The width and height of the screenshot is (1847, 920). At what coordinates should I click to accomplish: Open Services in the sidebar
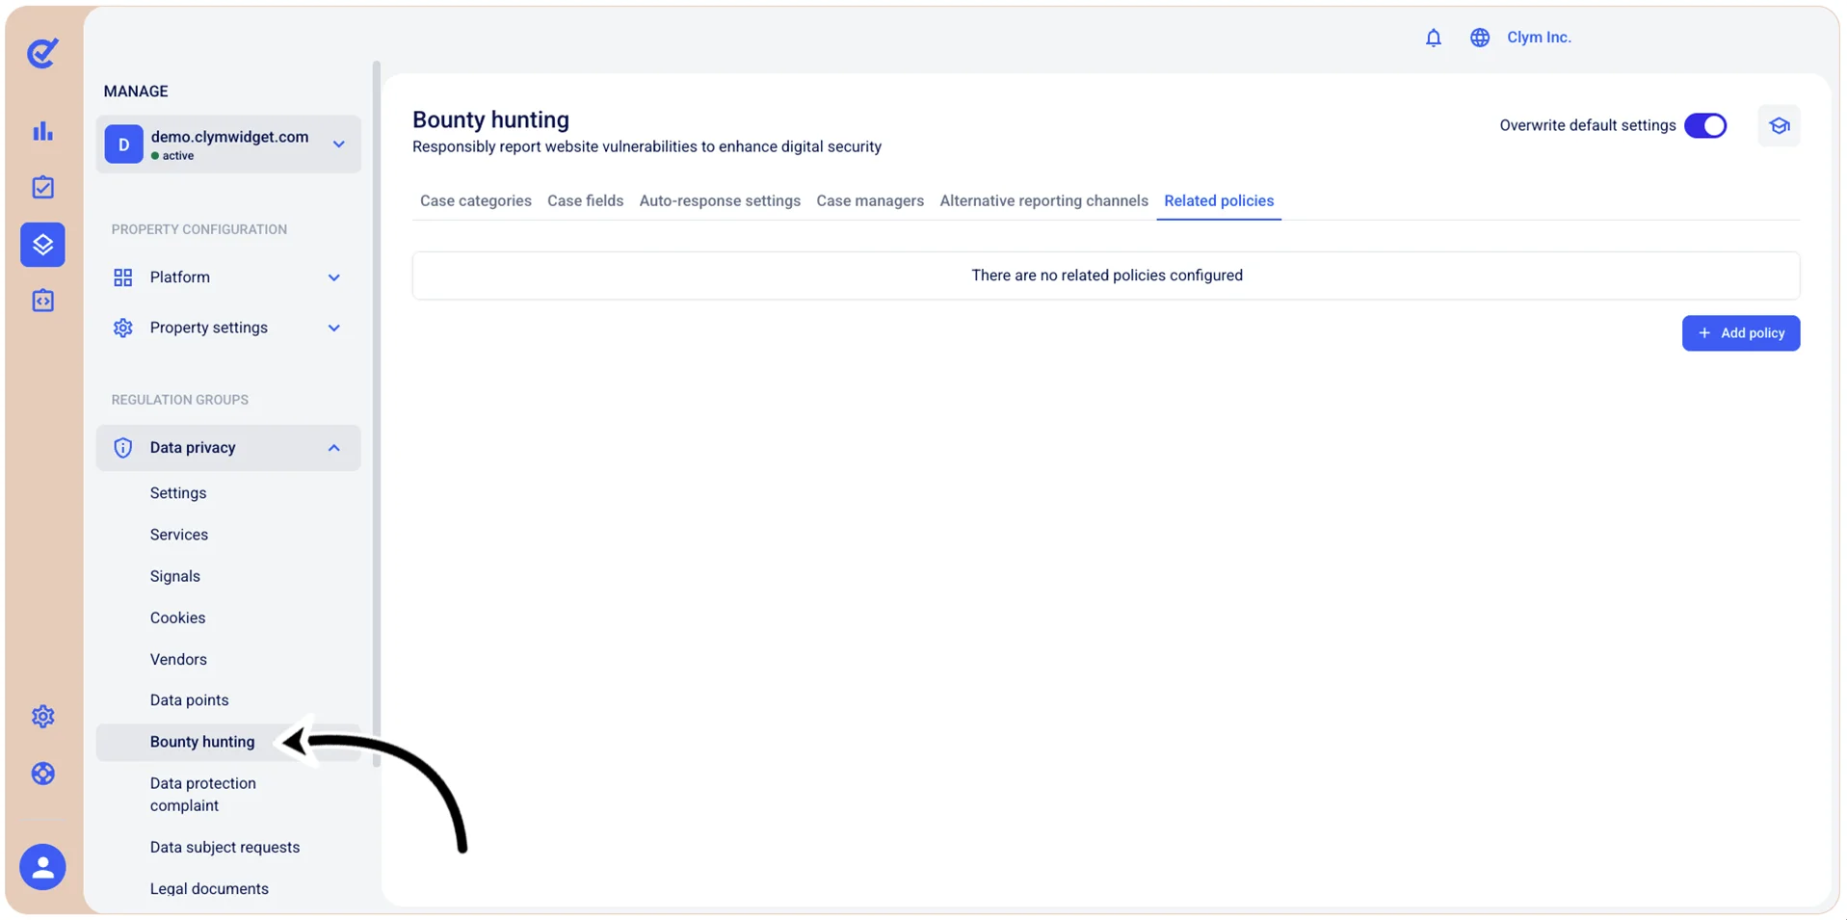click(x=179, y=535)
